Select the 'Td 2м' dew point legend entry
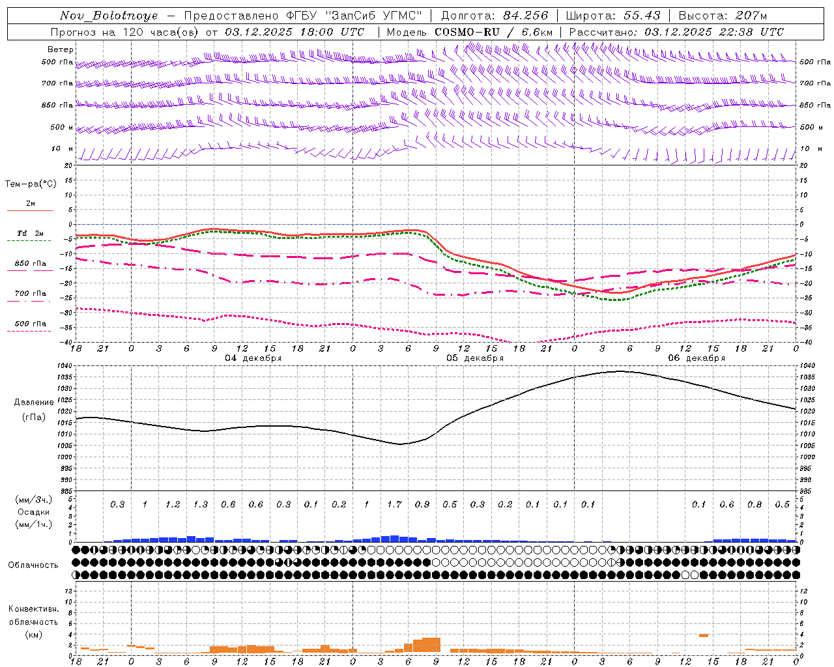Viewport: 834px width, 667px height. pyautogui.click(x=31, y=233)
